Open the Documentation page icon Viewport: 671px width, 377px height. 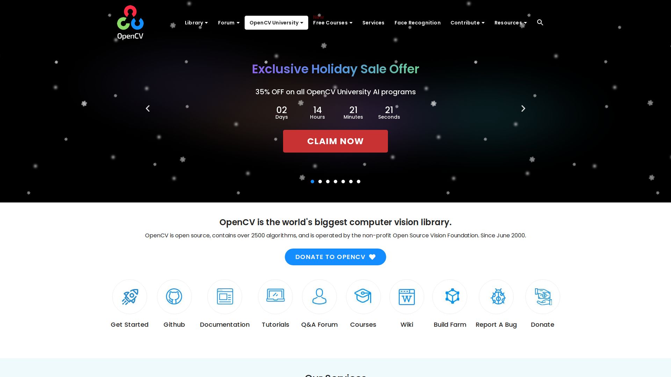point(225,297)
